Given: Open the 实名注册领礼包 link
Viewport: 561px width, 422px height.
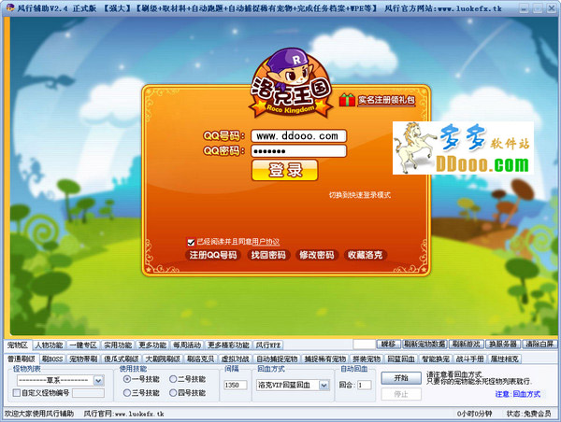Looking at the screenshot, I should tap(386, 101).
